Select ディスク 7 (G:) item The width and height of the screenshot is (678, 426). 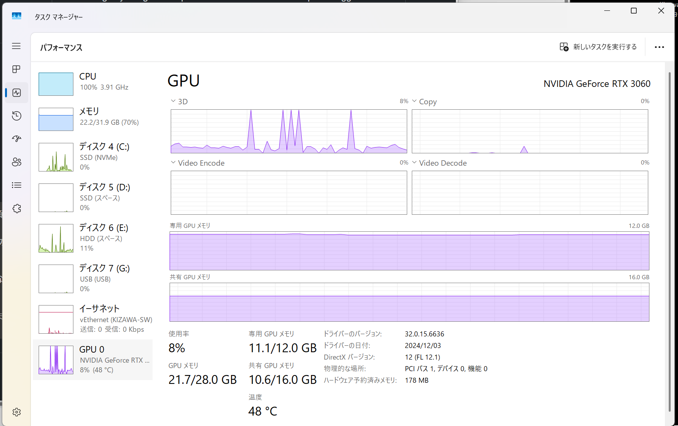pyautogui.click(x=93, y=278)
